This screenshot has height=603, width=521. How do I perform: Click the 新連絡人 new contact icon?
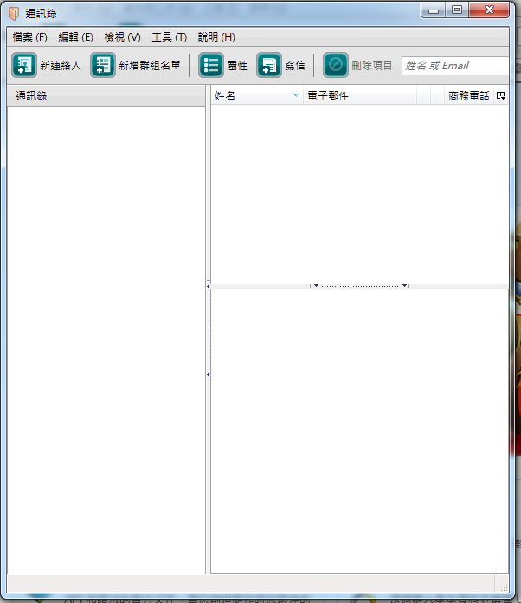click(x=24, y=65)
